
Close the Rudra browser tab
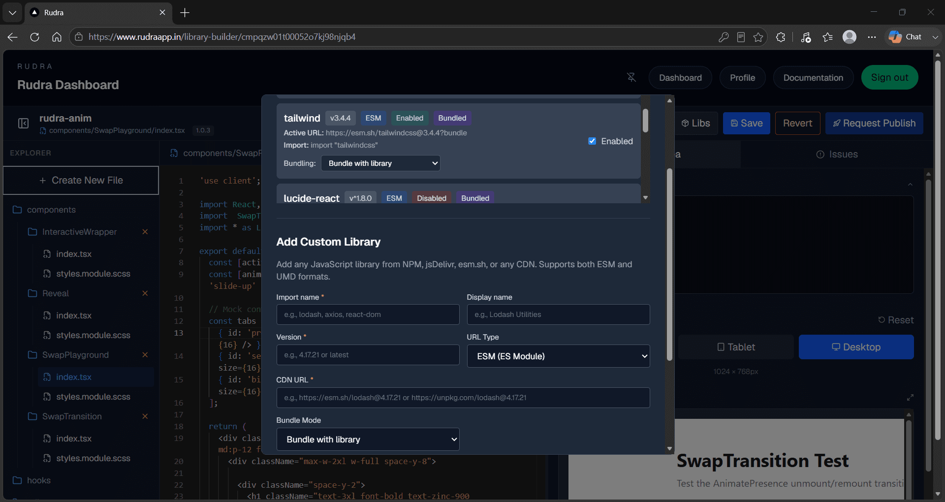point(162,12)
